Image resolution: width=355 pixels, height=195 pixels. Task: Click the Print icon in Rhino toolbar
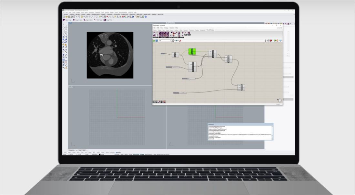(x=72, y=16)
